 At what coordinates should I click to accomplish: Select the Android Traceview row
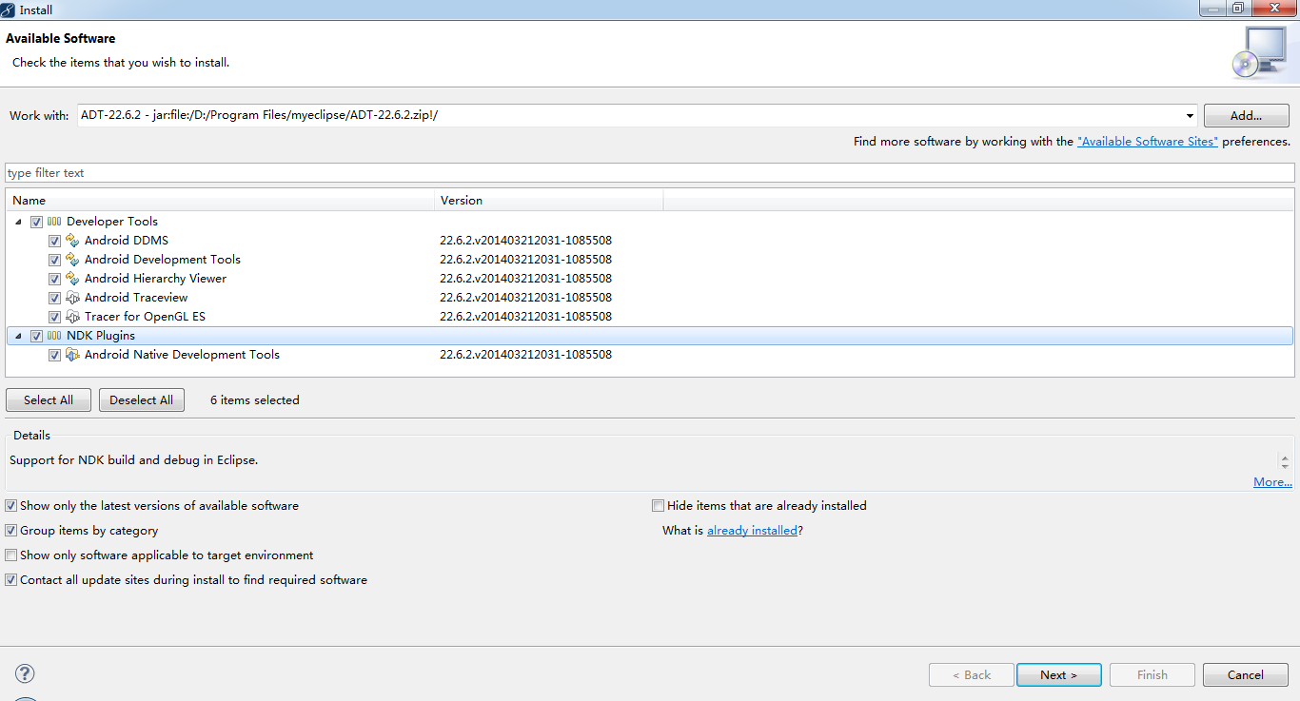(136, 298)
